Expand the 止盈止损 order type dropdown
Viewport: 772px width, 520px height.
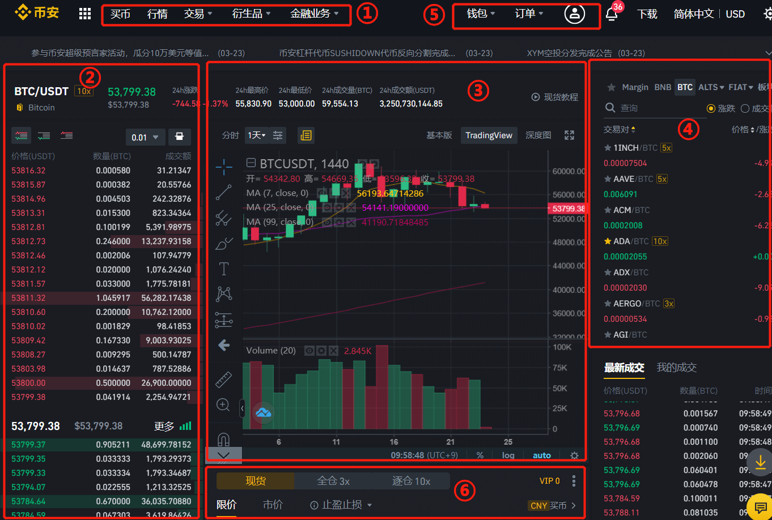pyautogui.click(x=341, y=505)
